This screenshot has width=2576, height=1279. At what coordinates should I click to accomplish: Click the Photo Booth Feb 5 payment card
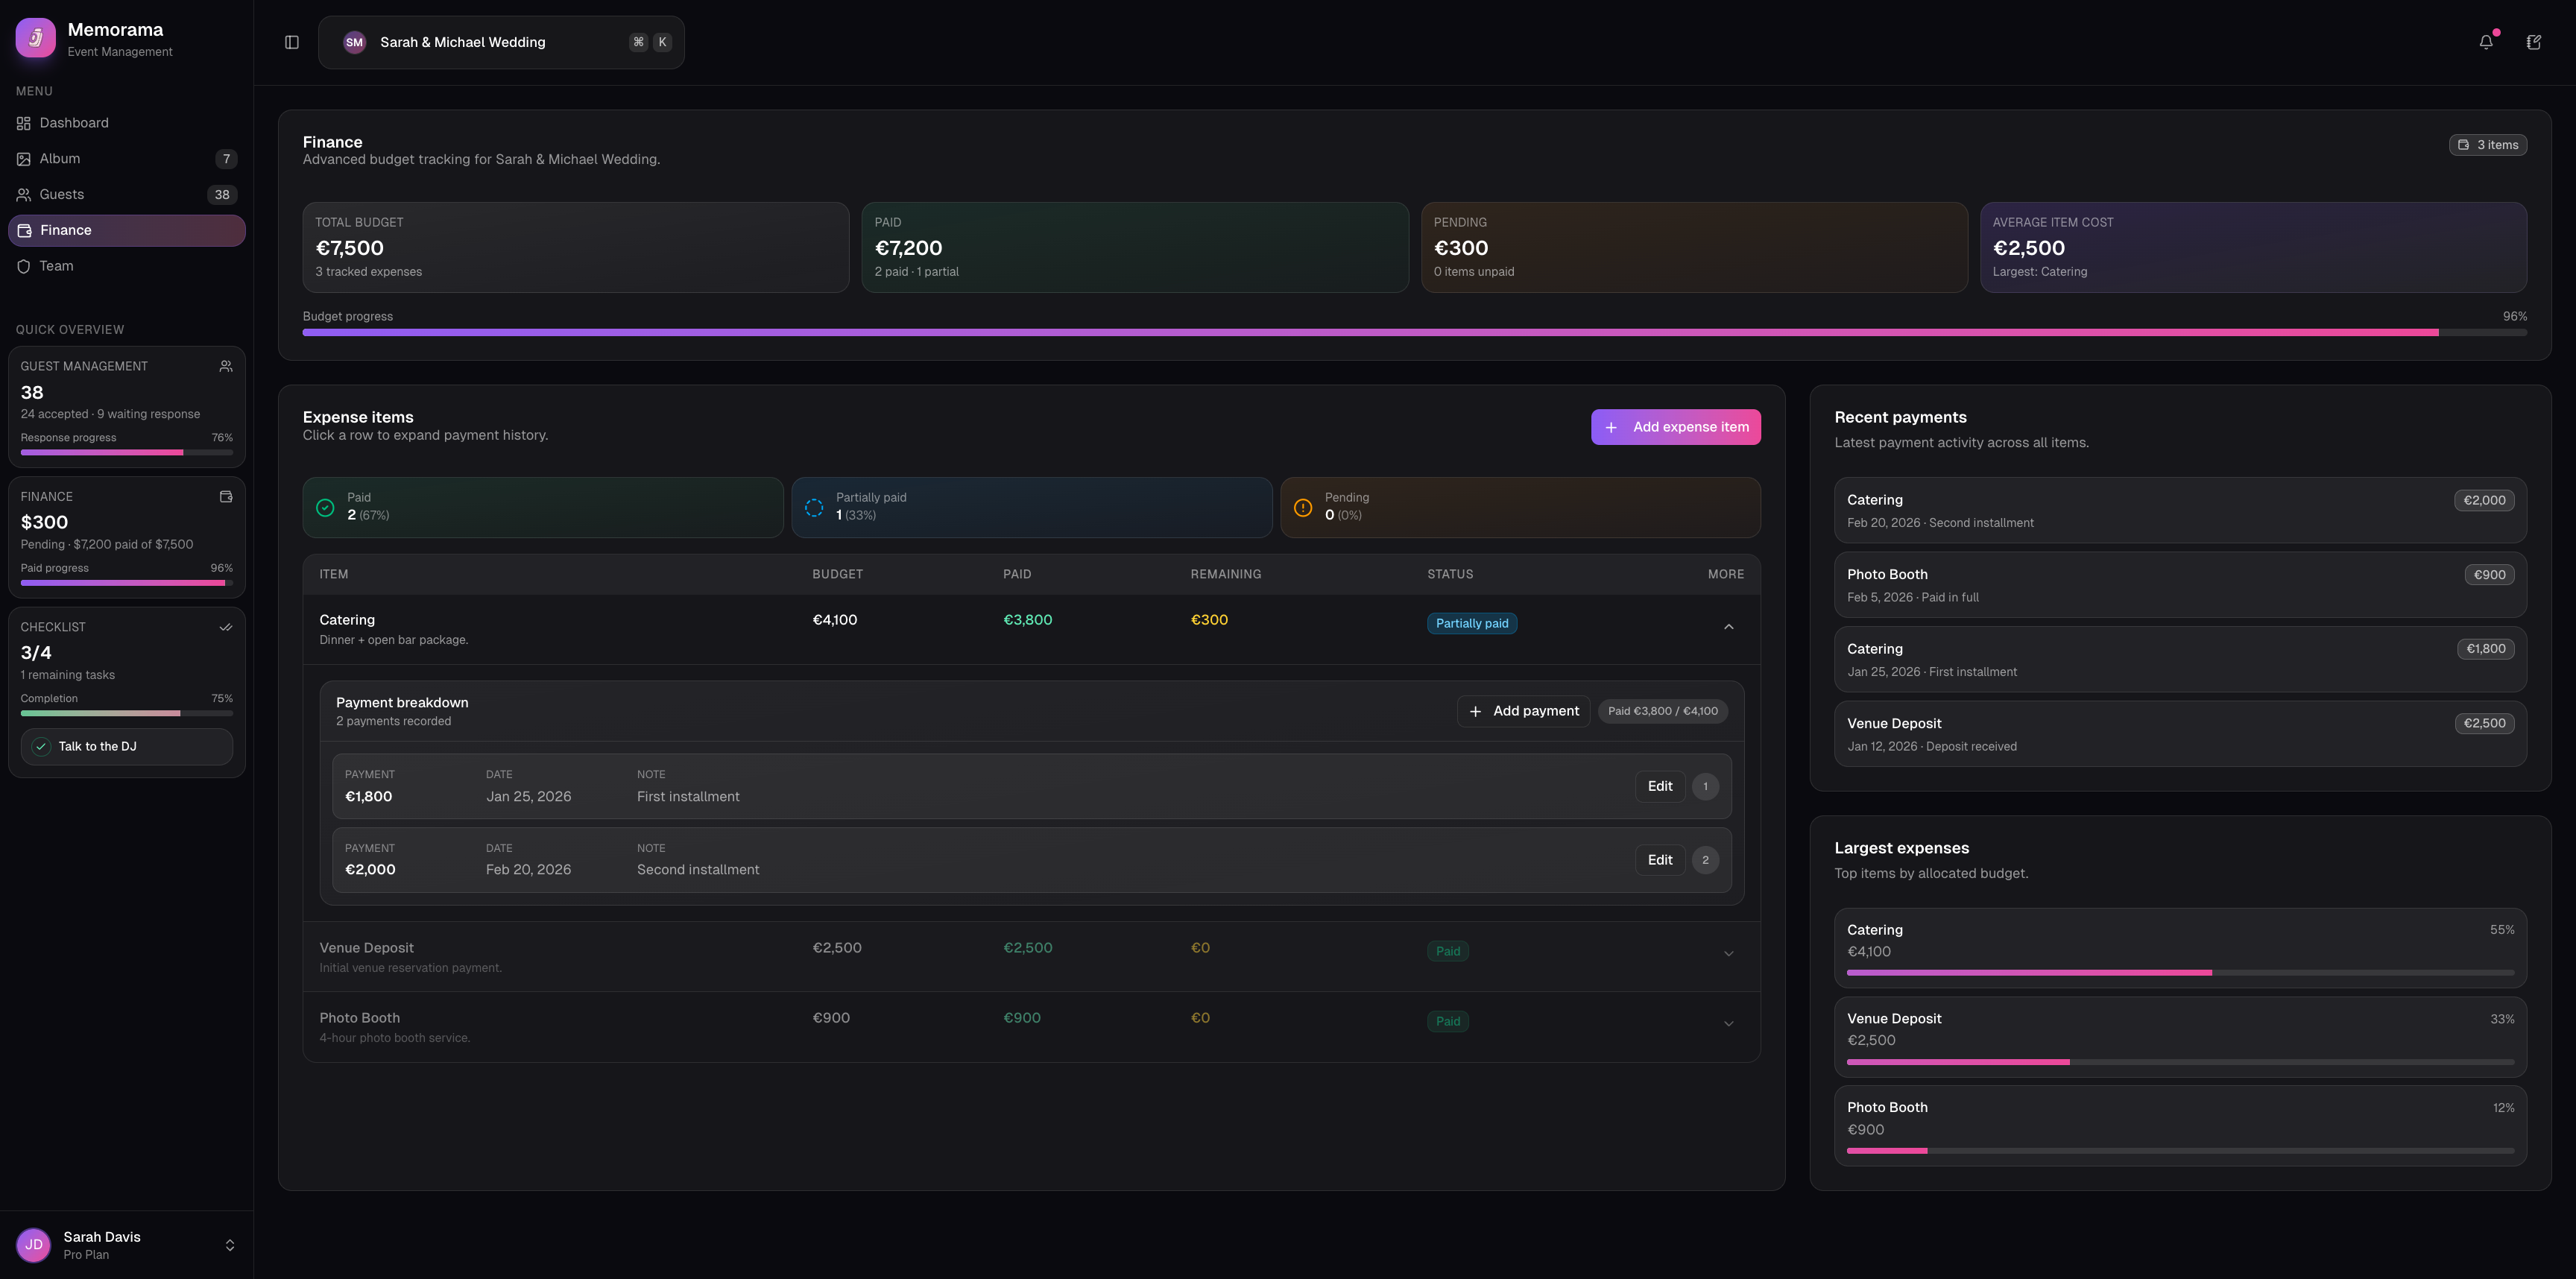point(2180,585)
